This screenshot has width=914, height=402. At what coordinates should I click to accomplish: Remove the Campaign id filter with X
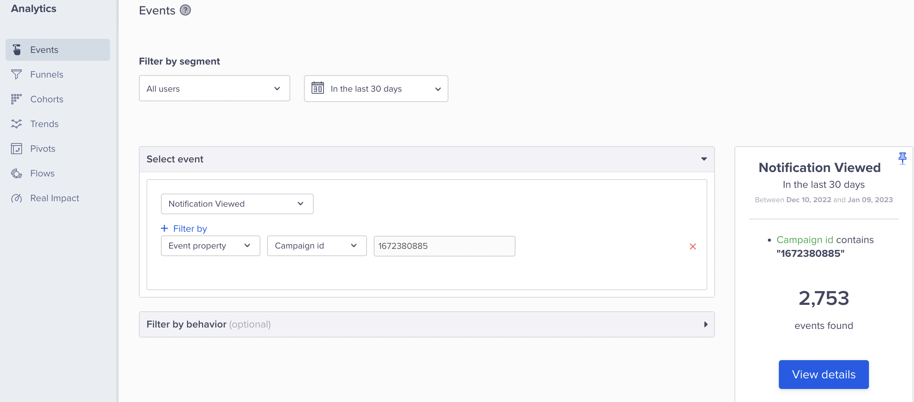tap(693, 245)
